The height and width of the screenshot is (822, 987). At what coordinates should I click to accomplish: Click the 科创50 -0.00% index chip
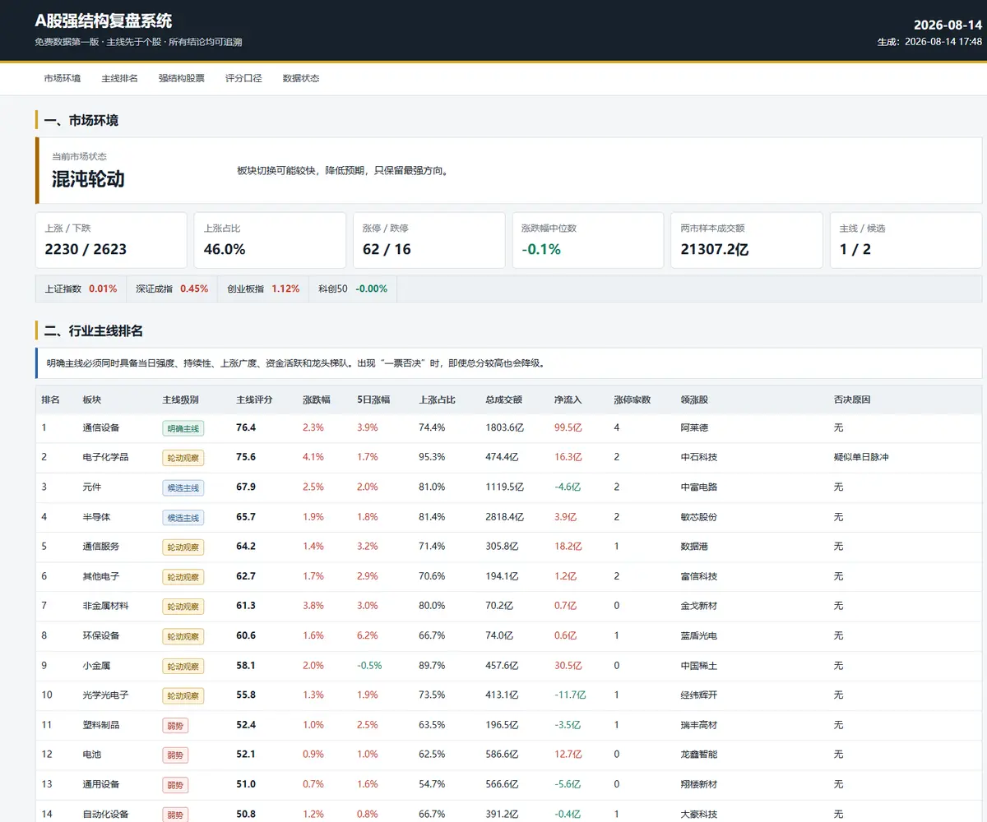pos(353,289)
